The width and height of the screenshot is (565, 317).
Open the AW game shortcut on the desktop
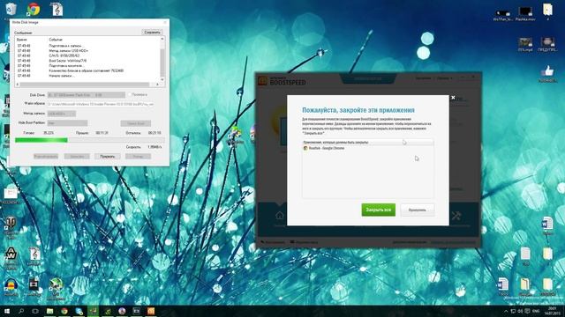point(11,254)
